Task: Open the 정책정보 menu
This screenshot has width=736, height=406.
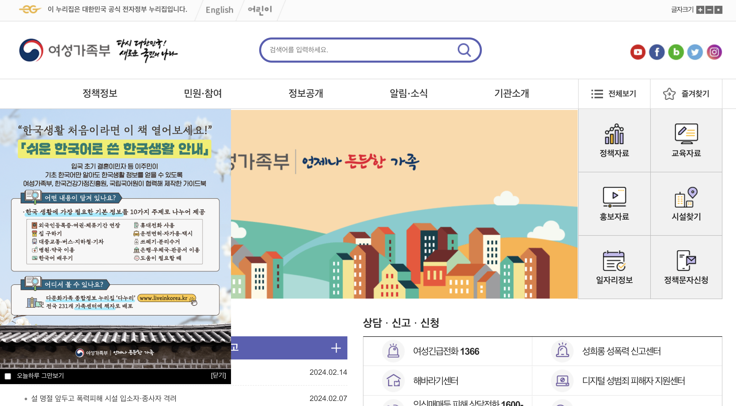Action: pyautogui.click(x=100, y=94)
